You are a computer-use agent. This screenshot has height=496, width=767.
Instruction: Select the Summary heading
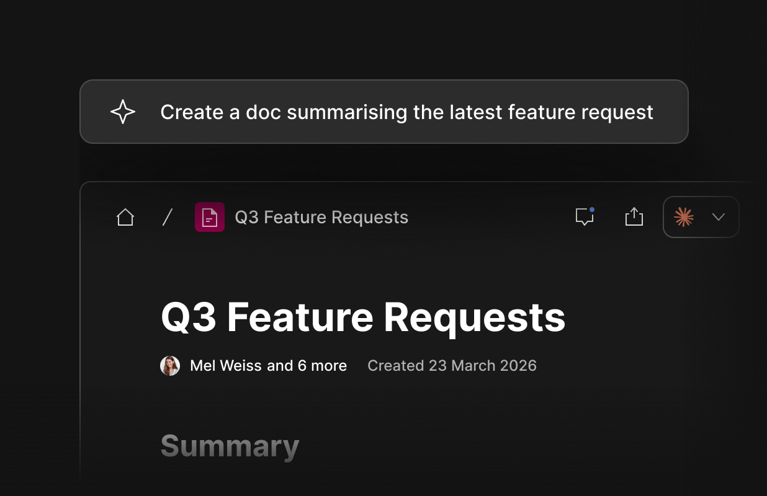tap(230, 446)
